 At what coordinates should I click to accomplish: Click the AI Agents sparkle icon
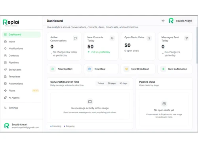coord(5,97)
